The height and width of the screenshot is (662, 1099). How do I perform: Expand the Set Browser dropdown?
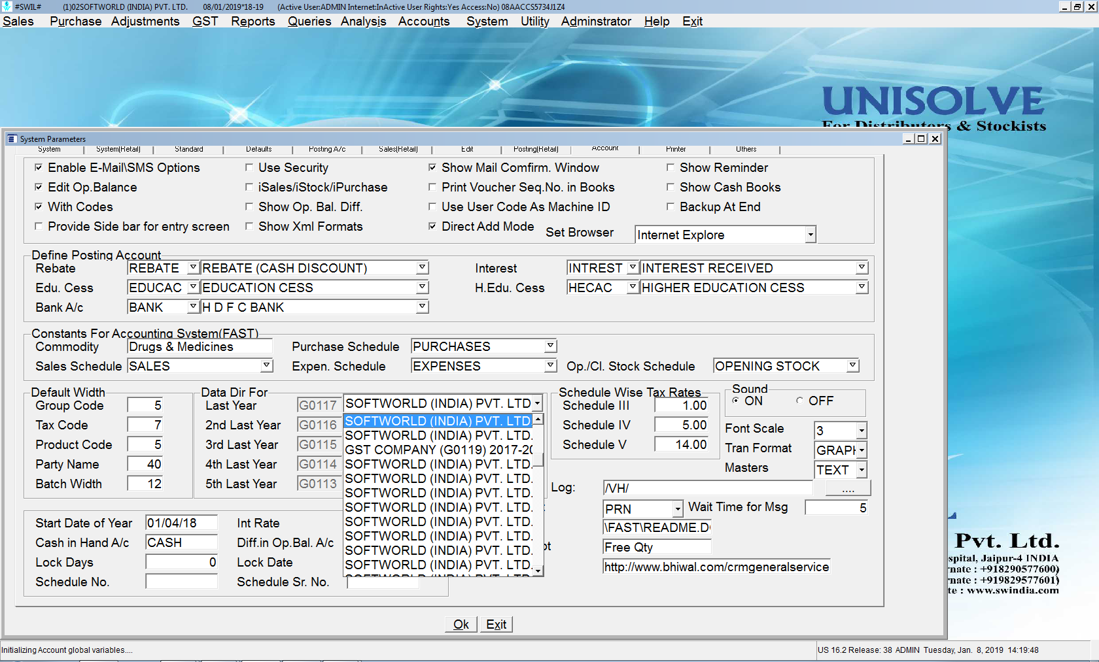point(811,235)
